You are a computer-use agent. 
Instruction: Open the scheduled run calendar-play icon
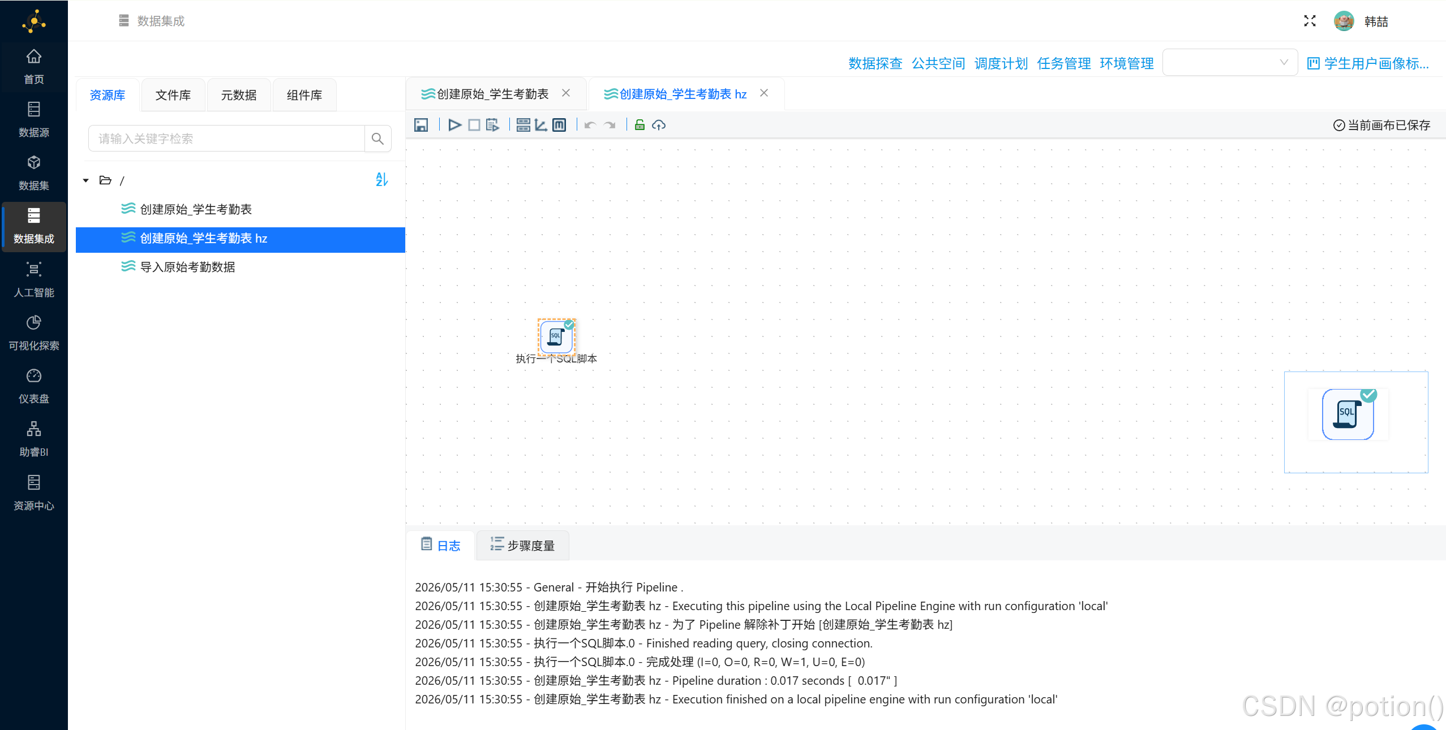point(492,125)
